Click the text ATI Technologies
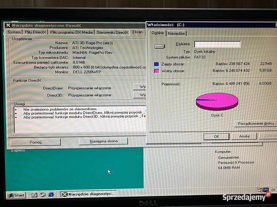The width and height of the screenshot is (277, 207). (x=88, y=48)
